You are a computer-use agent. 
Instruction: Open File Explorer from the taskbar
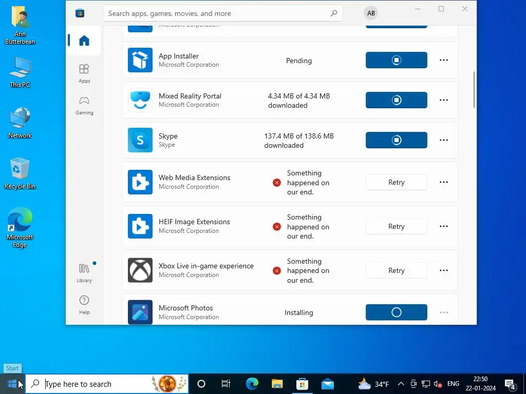click(277, 384)
